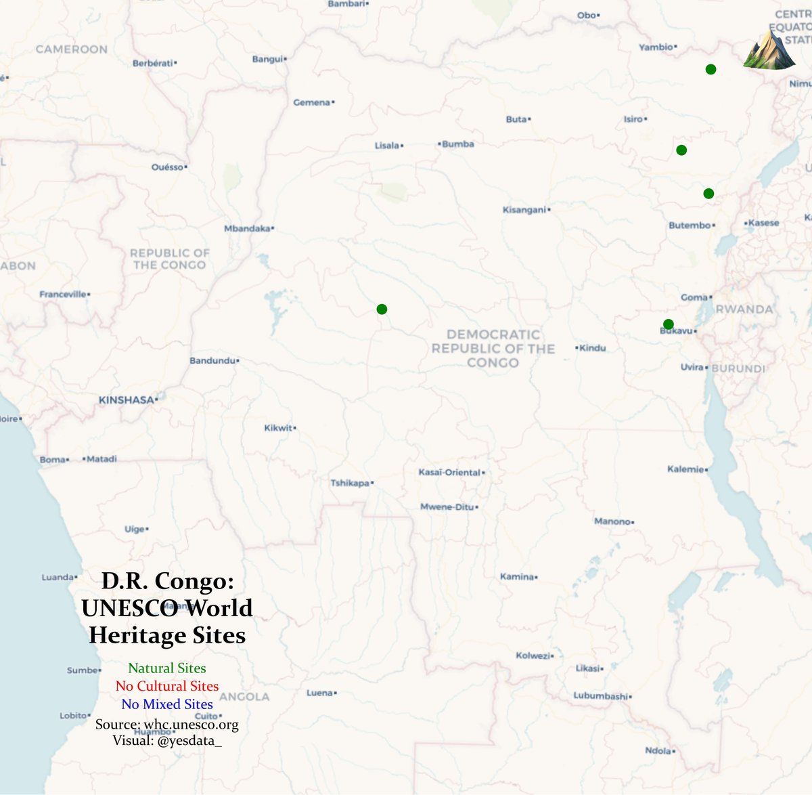Click the green Natural Sites color text

[166, 668]
